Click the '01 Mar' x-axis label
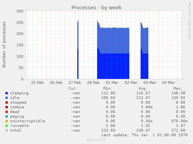Viewport: 193px width, 144px height. coord(112,83)
